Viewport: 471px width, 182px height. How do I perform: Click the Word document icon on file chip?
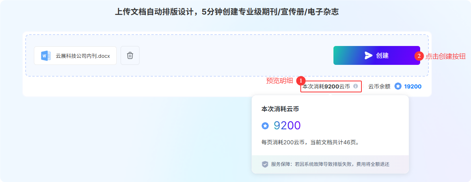point(46,56)
